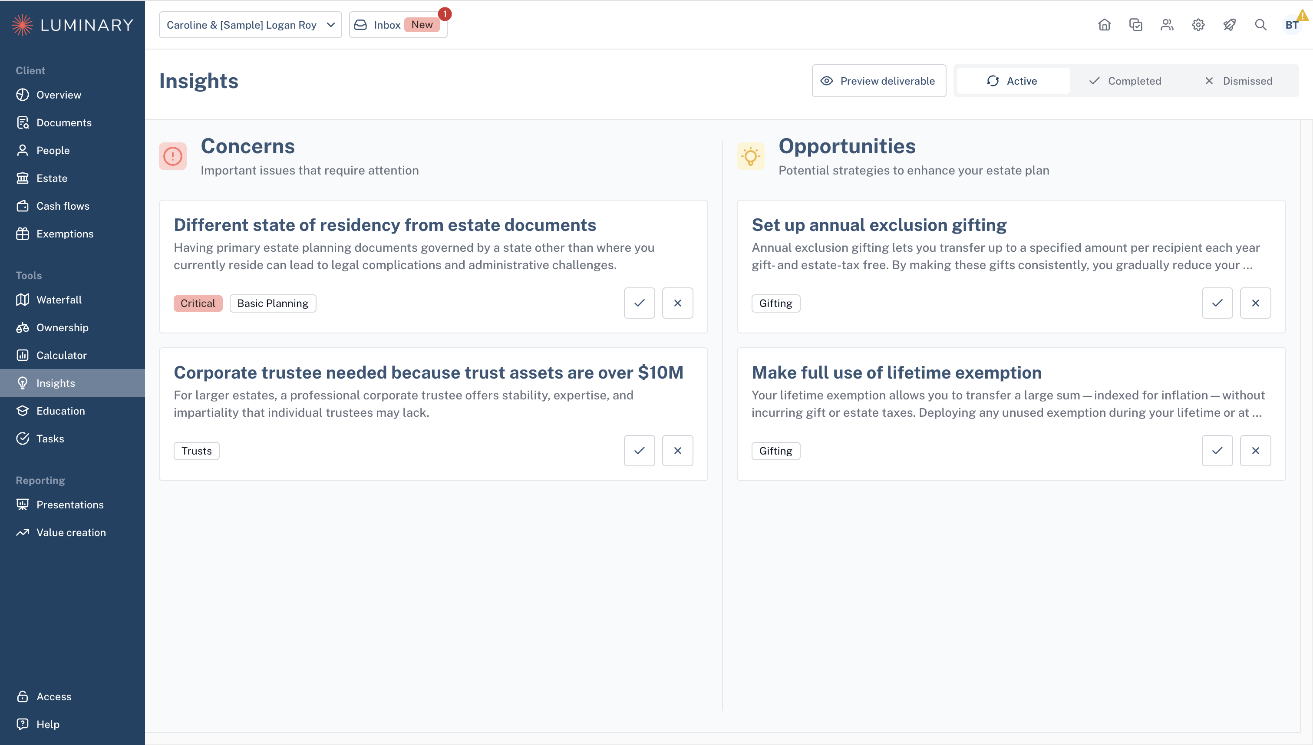The height and width of the screenshot is (745, 1313).
Task: Open Access settings in sidebar
Action: tap(72, 696)
